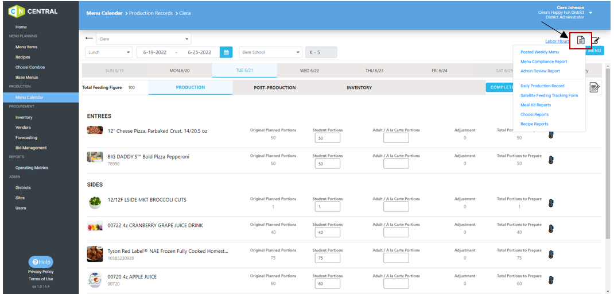614x297 pixels.
Task: Choose Posted Weekly Menu from reports menu
Action: coord(539,52)
